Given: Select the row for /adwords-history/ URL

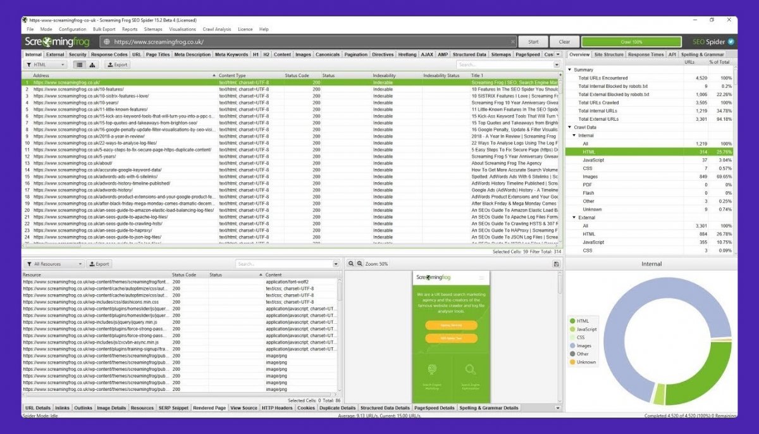Looking at the screenshot, I should [291, 190].
